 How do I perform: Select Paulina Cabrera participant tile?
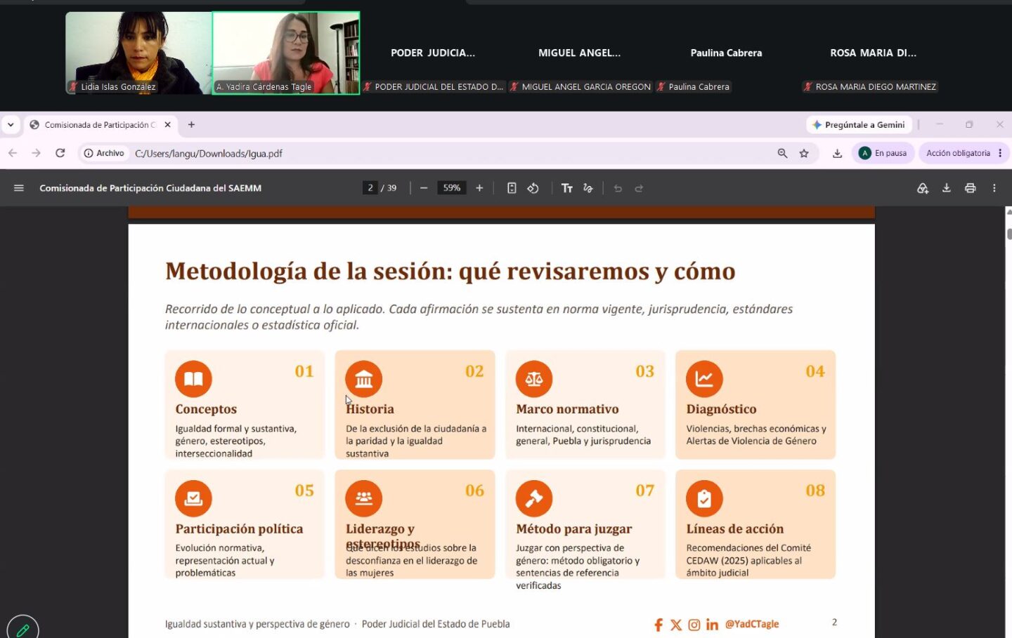726,53
